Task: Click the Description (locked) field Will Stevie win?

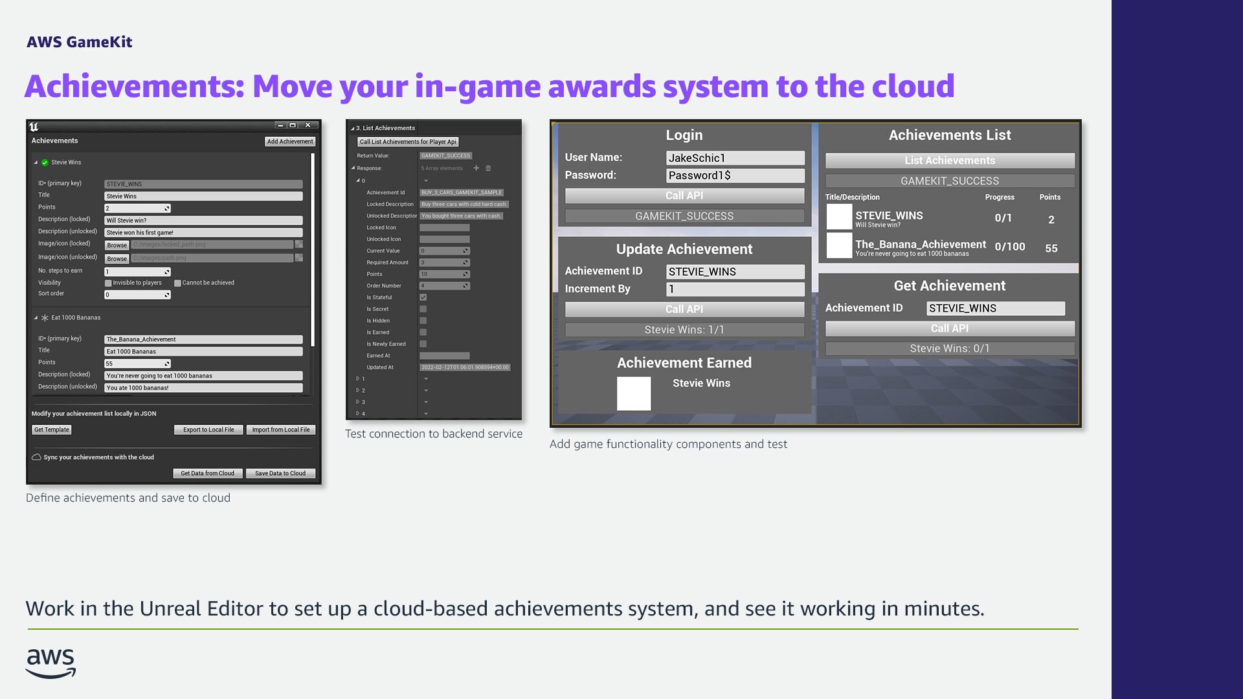Action: point(203,221)
